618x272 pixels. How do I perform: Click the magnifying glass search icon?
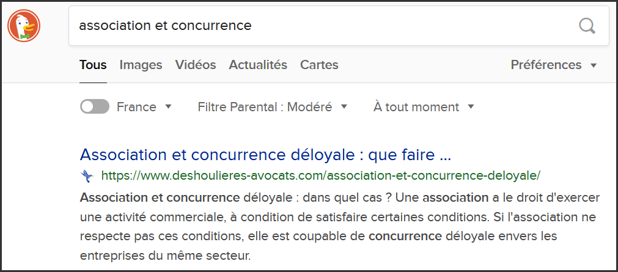(586, 26)
